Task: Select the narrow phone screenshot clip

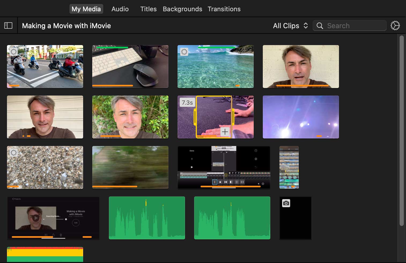Action: coord(289,167)
